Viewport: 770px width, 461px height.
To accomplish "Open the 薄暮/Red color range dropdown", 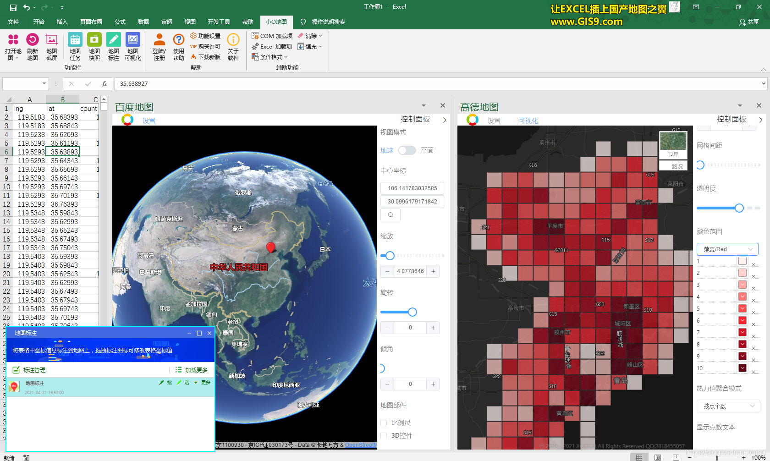I will 728,249.
